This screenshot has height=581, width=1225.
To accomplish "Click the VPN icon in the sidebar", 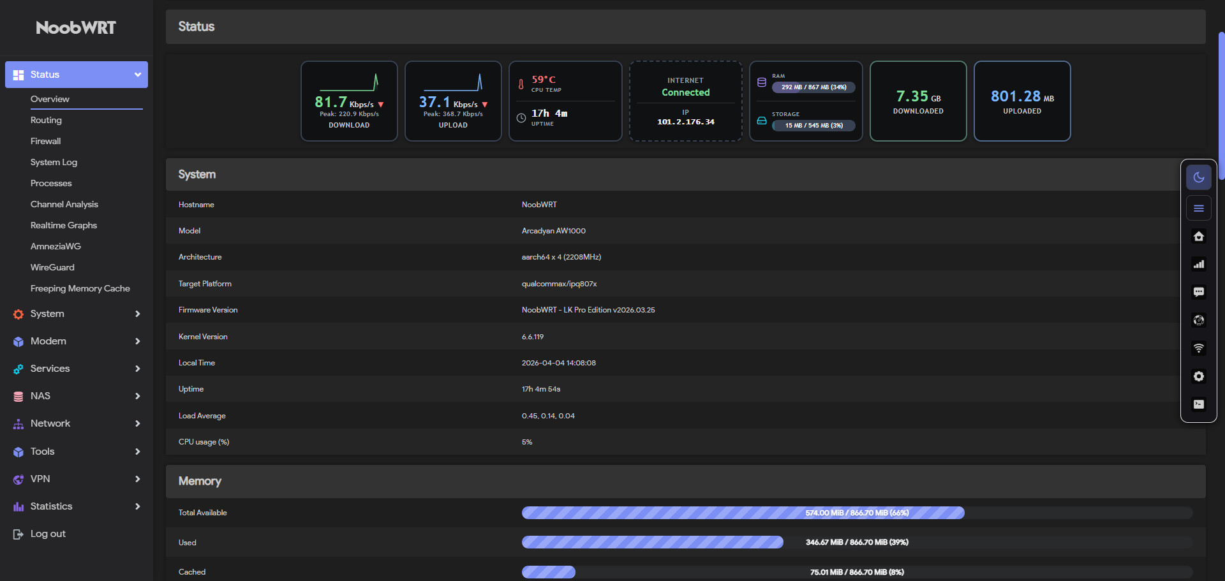I will [x=19, y=479].
